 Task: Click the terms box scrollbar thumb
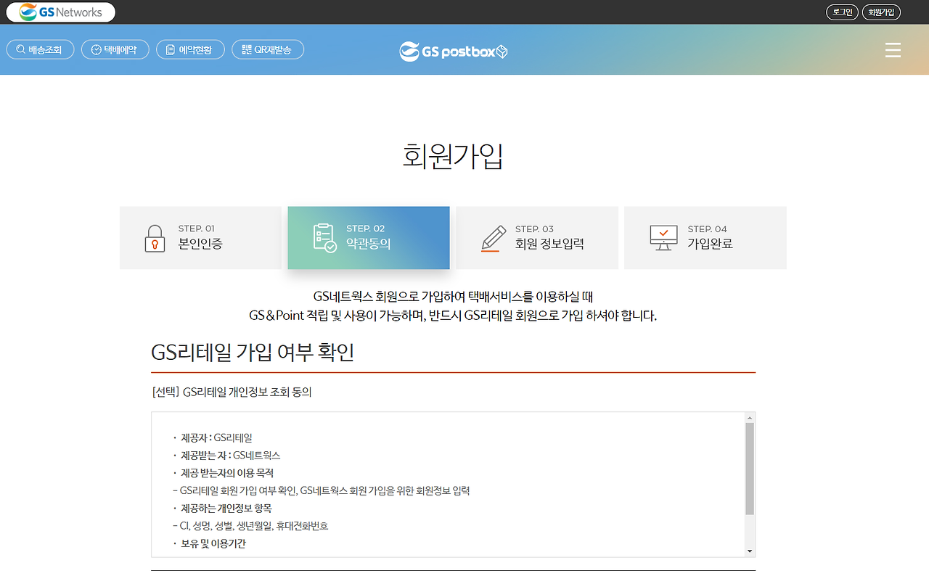click(750, 469)
